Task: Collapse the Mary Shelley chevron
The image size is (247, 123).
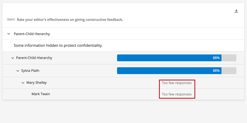Action: click(23, 83)
